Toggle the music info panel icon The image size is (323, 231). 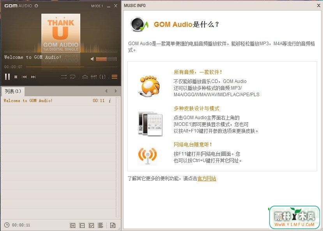pyautogui.click(x=102, y=77)
